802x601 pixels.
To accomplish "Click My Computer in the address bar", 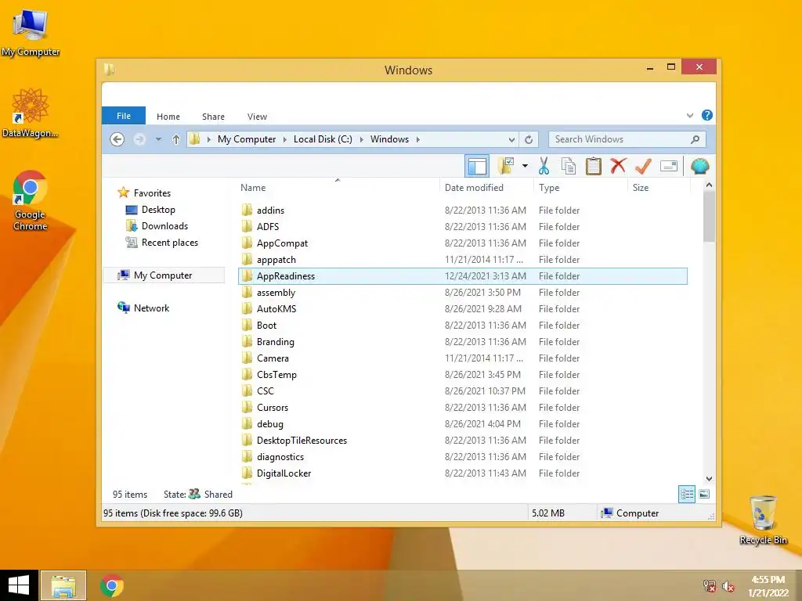I will coord(247,139).
